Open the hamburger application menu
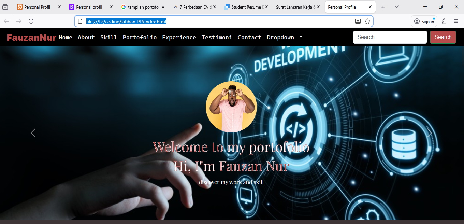Screen dimensions: 464x224 click(456, 21)
